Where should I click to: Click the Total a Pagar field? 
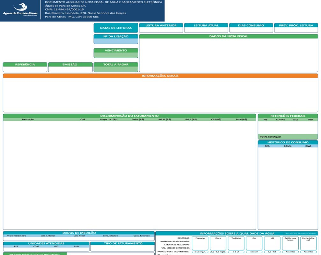point(116,69)
